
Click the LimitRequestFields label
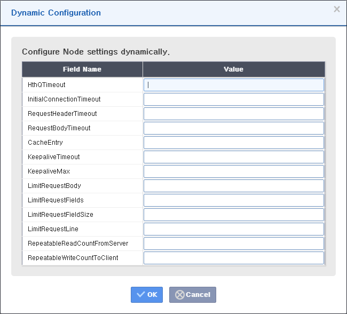(56, 200)
